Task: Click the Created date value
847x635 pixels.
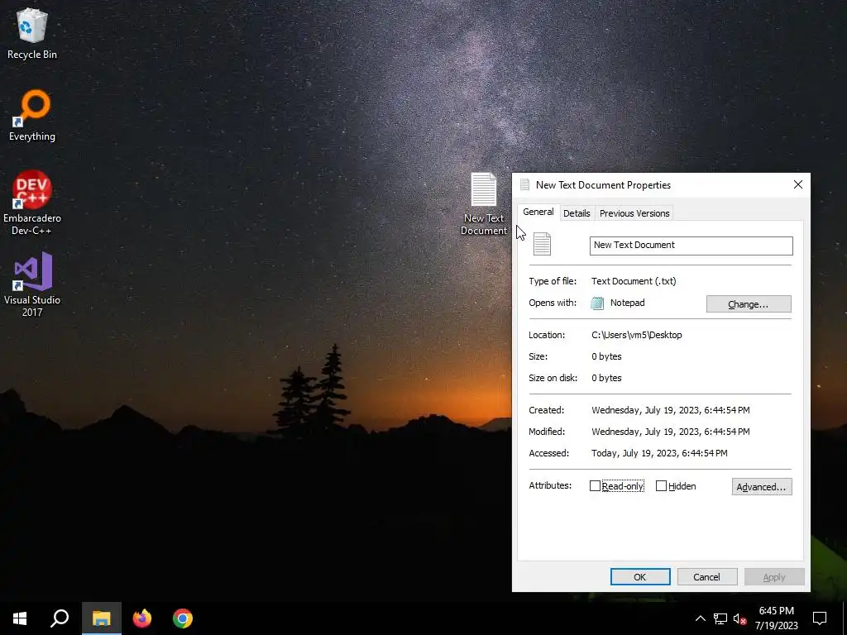Action: (x=670, y=410)
